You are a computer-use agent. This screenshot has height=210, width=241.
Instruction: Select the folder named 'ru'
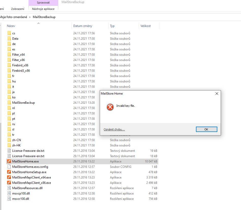pos(14,124)
